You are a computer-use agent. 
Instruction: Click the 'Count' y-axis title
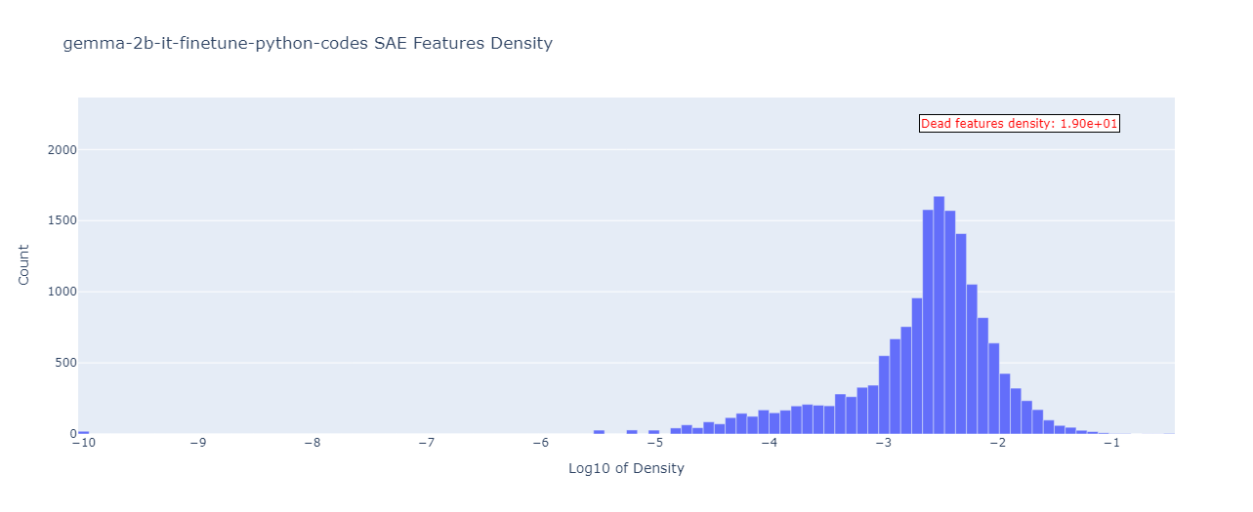23,265
